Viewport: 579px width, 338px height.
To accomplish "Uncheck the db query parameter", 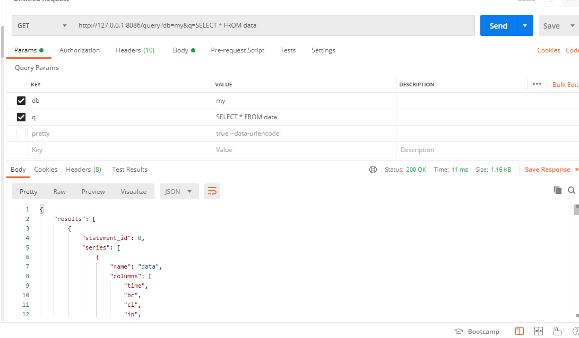I will coord(21,100).
